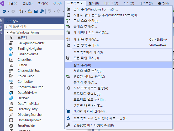Select CheckBox control in the toolbox
The width and height of the screenshot is (174, 131).
point(34,60)
